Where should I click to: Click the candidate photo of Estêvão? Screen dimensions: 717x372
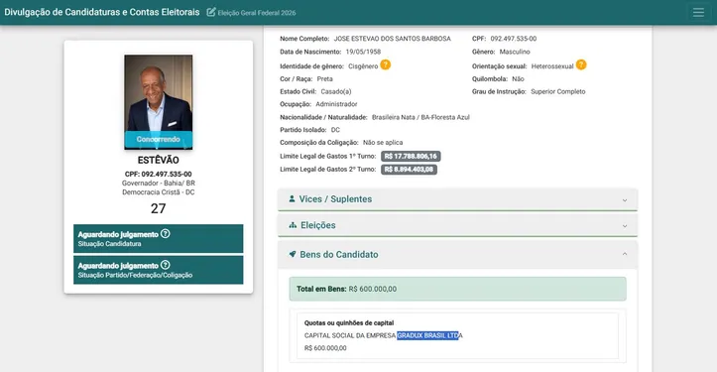click(x=159, y=102)
